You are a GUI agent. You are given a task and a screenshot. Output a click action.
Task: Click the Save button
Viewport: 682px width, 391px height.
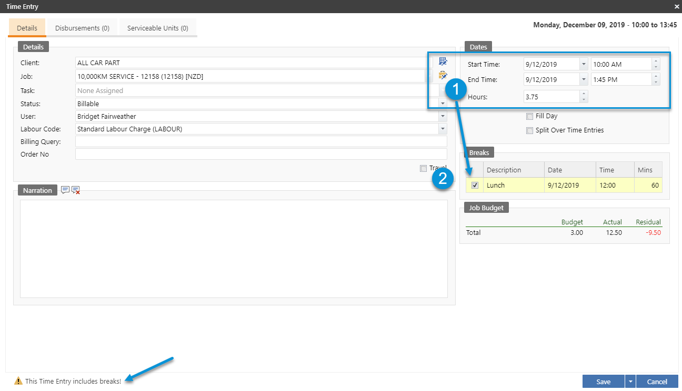point(603,382)
